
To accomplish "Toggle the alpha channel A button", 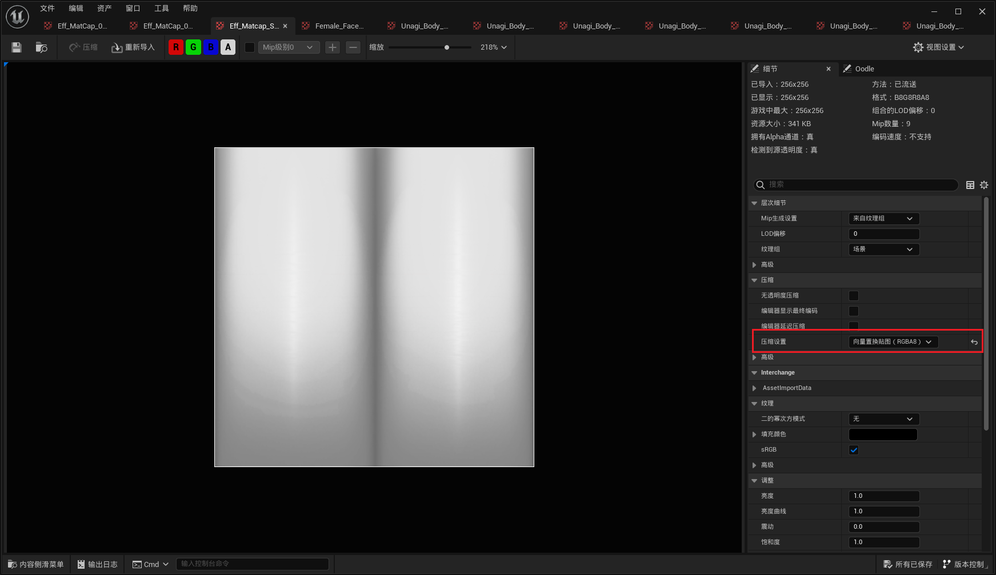I will 228,47.
